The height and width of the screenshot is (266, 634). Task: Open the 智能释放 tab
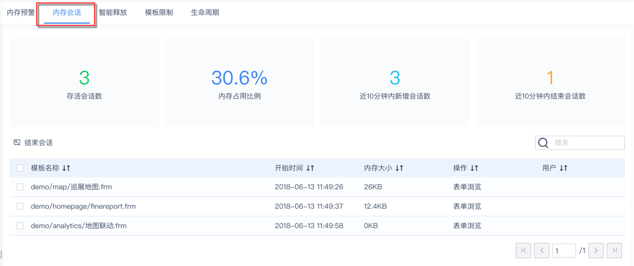coord(113,12)
